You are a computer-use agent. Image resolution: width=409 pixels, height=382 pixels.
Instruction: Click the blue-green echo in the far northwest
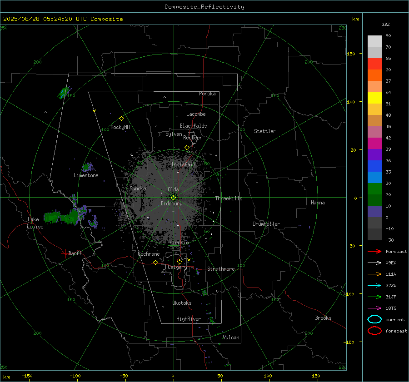pos(63,93)
